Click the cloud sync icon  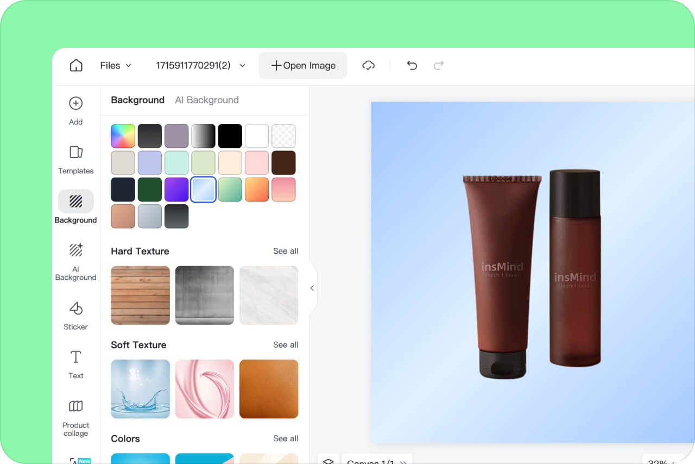pos(369,65)
